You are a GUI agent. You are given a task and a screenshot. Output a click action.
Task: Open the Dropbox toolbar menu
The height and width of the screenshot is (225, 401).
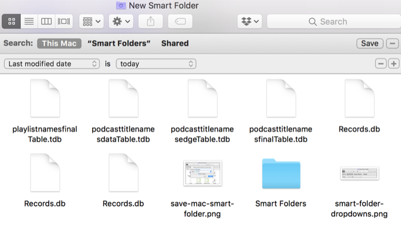point(250,22)
